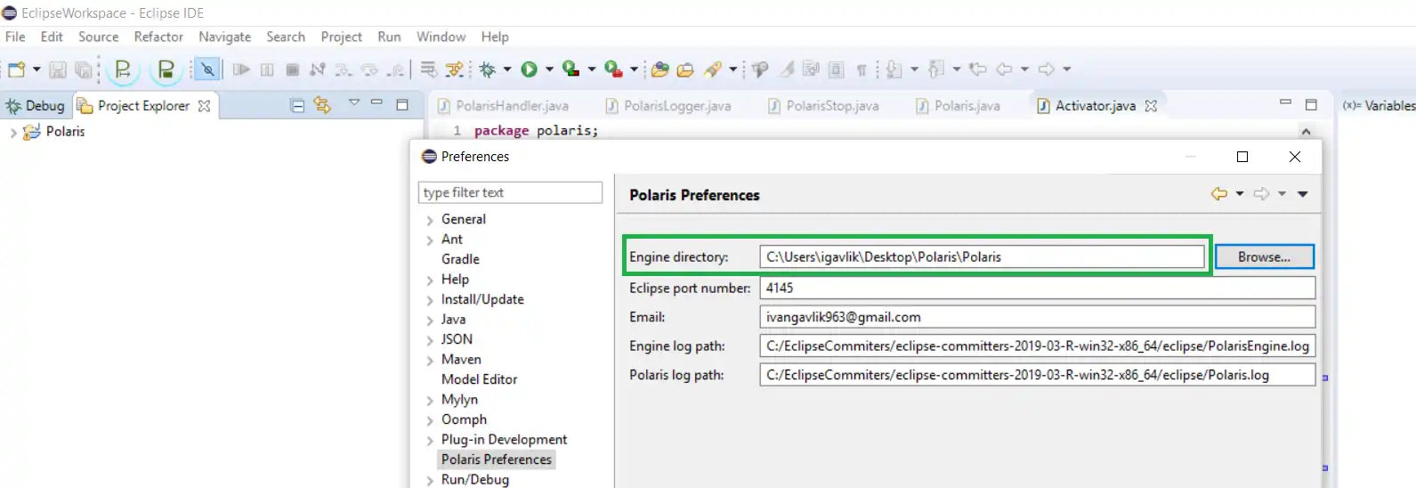Viewport: 1416px width, 488px height.
Task: Switch to PolarisHandler.java editor tab
Action: (x=504, y=105)
